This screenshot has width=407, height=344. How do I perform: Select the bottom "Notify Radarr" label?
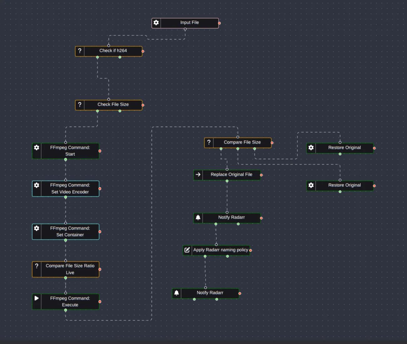pos(210,293)
